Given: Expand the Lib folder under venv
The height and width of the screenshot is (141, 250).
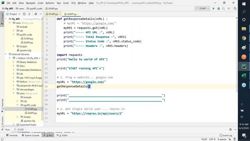Looking at the screenshot, I should 14,31.
